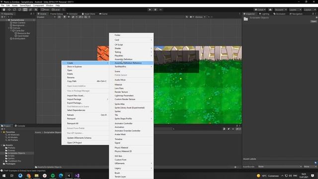The image size is (318, 179).
Task: Switch to the Animator tab
Action: pyautogui.click(x=72, y=14)
